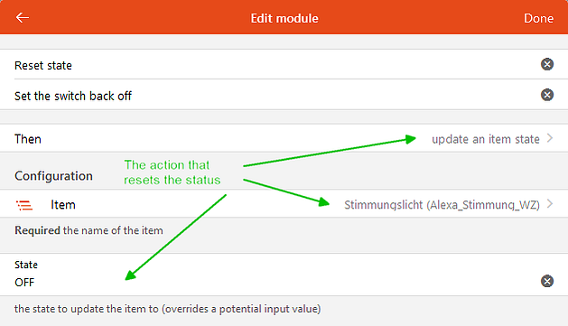Expand the Then row chevron
Screen dimensions: 568x326
[x=550, y=138]
